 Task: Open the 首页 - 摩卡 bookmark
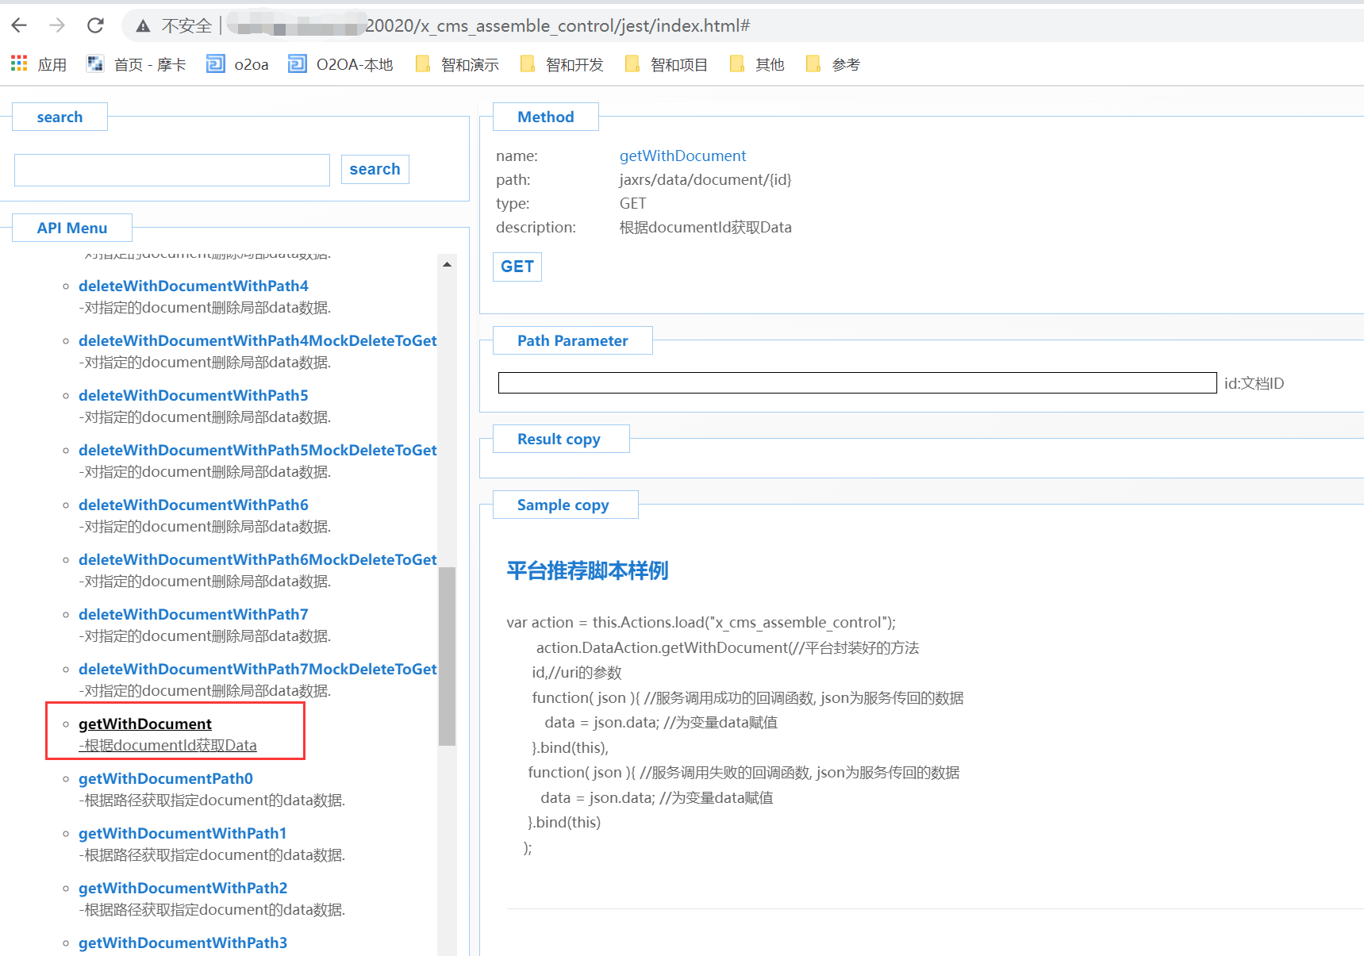click(136, 64)
